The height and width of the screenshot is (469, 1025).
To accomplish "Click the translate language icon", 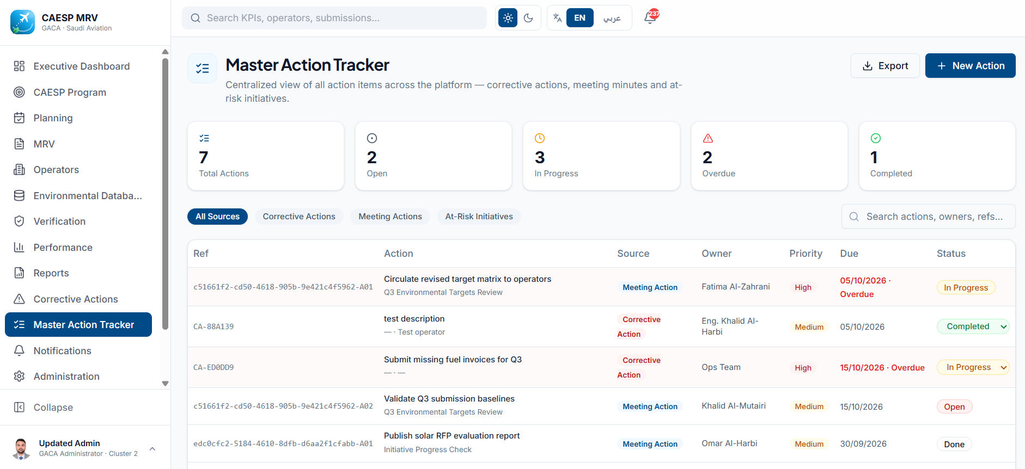I will (x=557, y=18).
